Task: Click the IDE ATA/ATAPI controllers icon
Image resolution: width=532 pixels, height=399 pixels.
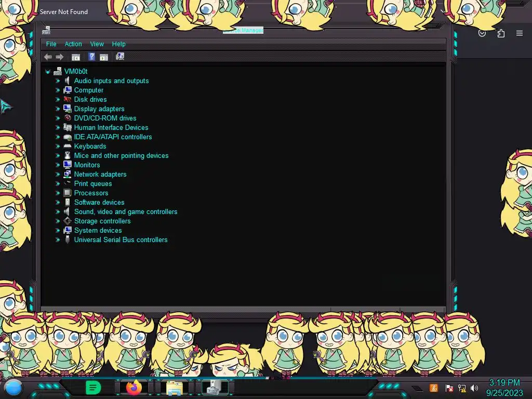Action: point(67,137)
